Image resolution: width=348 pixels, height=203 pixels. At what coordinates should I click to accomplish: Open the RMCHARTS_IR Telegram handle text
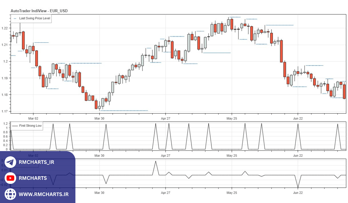(36, 162)
